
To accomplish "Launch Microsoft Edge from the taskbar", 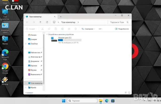I will point(107,101).
